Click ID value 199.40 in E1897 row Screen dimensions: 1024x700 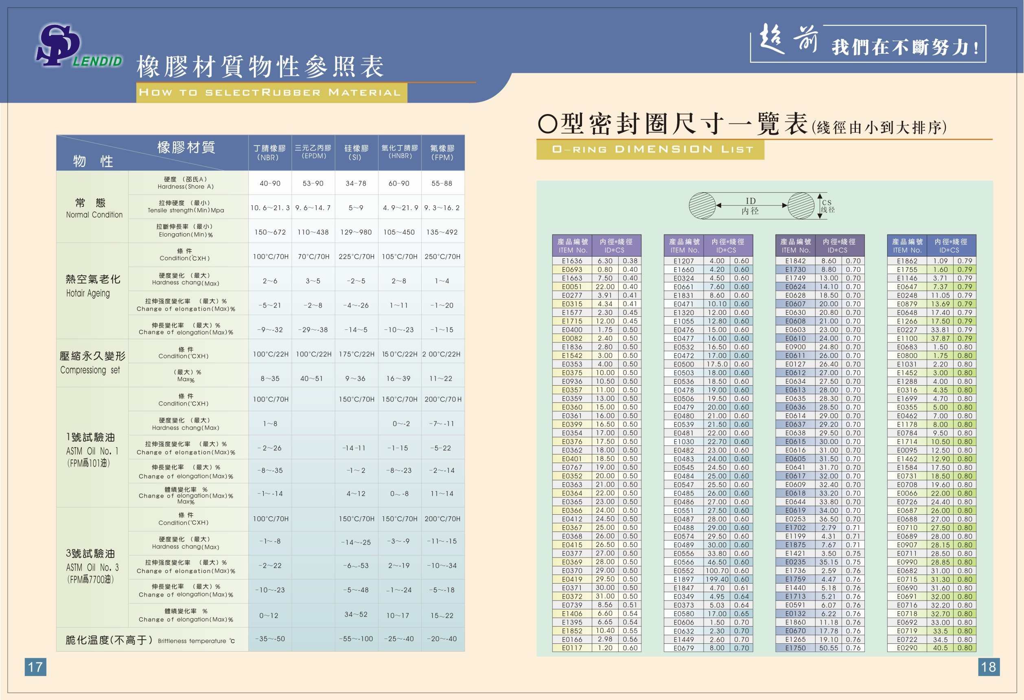pos(717,579)
